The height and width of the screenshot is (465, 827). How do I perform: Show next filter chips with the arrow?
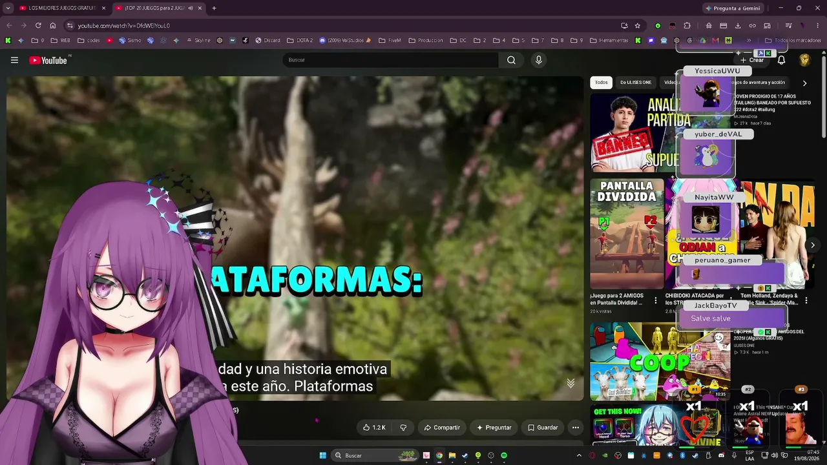click(804, 83)
